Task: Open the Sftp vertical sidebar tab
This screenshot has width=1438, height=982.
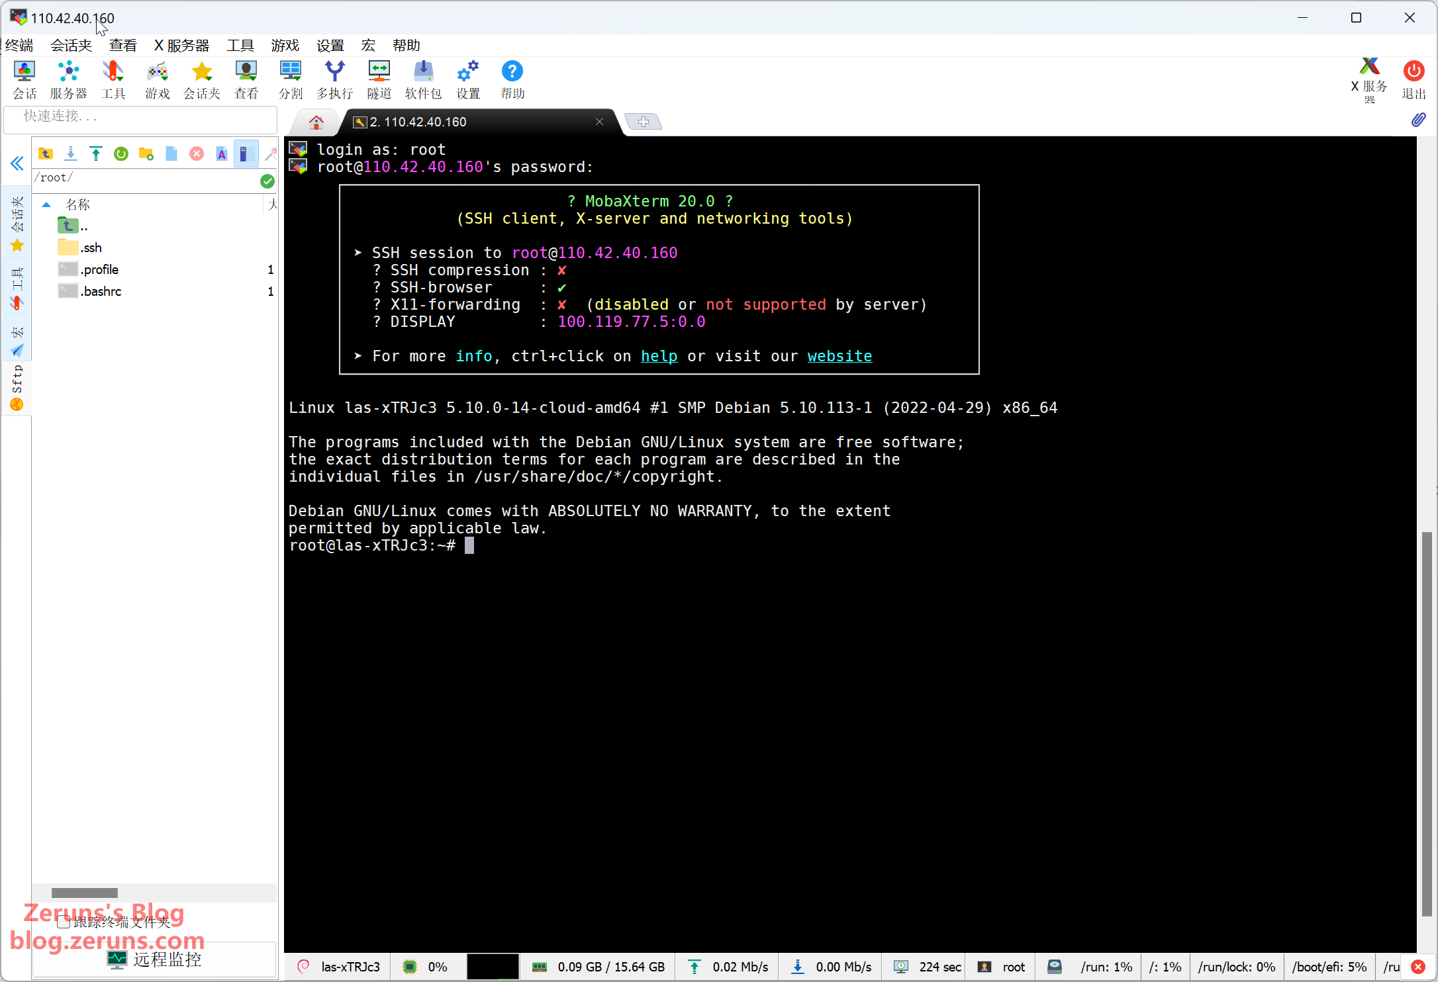Action: click(17, 388)
